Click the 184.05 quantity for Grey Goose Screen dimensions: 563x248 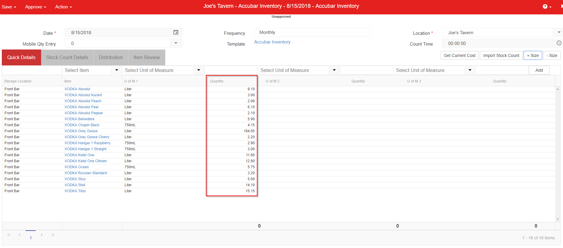[249, 131]
